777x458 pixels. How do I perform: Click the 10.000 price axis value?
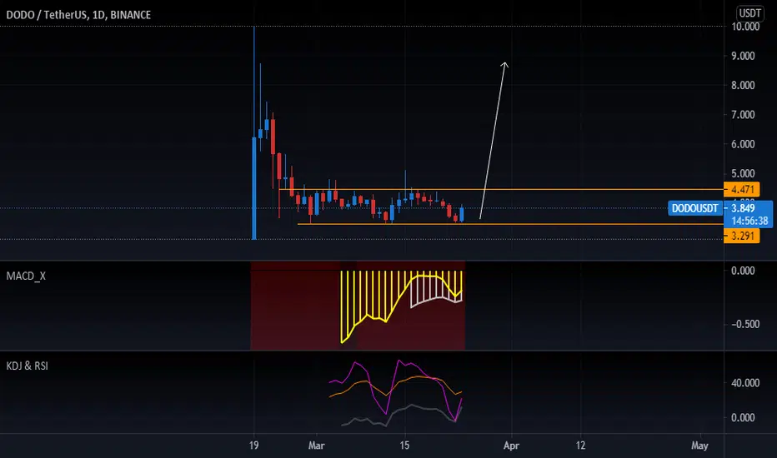(745, 27)
